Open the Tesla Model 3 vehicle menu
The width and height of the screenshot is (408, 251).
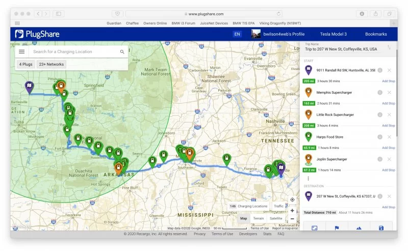pyautogui.click(x=333, y=34)
